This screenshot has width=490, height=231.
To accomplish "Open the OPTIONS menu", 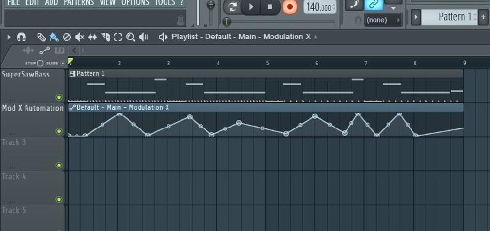I will (135, 3).
